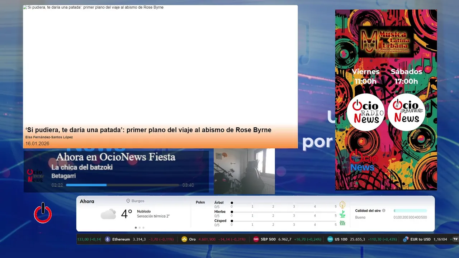Screen dimensions: 459x258
Task: Select second weather carousel dot
Action: coord(139,228)
